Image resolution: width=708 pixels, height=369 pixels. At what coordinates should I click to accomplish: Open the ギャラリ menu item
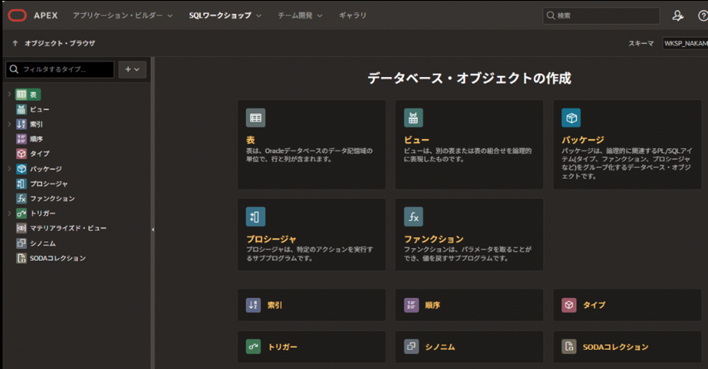(x=352, y=16)
